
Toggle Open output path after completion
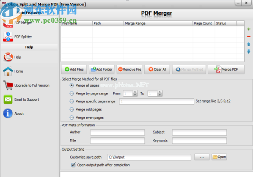click(x=73, y=165)
